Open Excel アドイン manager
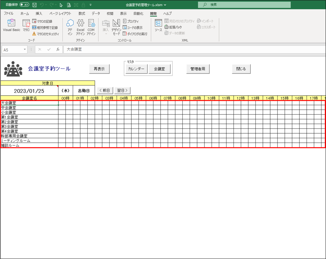 coord(80,27)
